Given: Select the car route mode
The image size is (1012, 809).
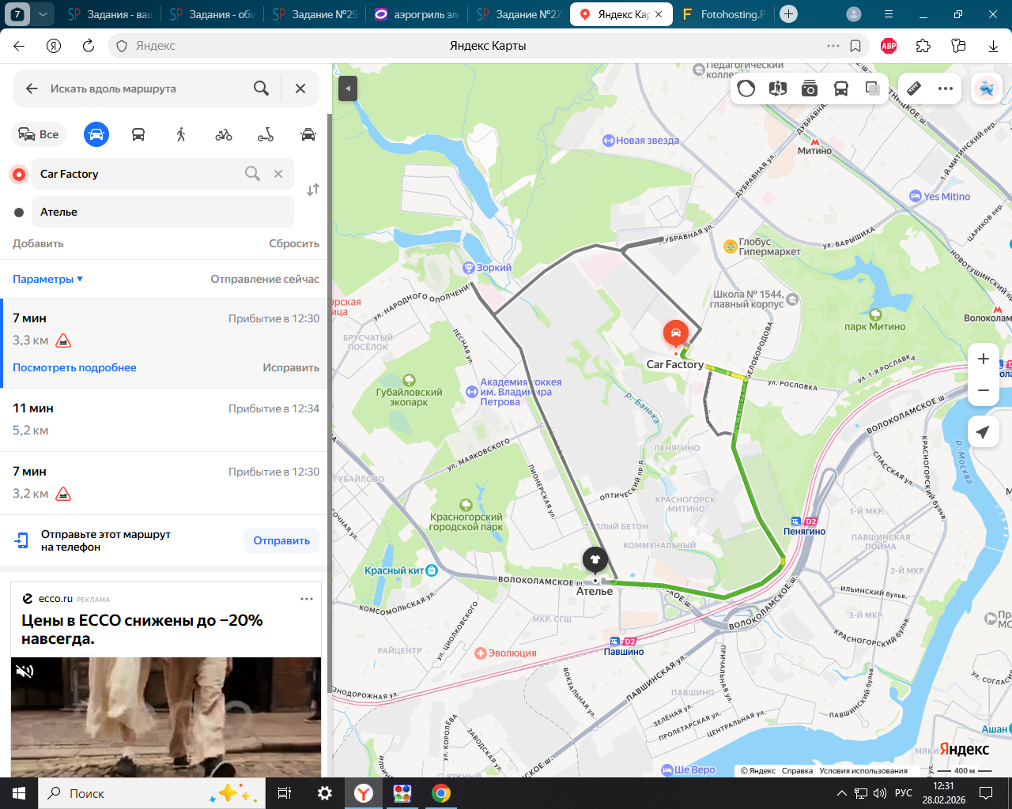Looking at the screenshot, I should 96,134.
